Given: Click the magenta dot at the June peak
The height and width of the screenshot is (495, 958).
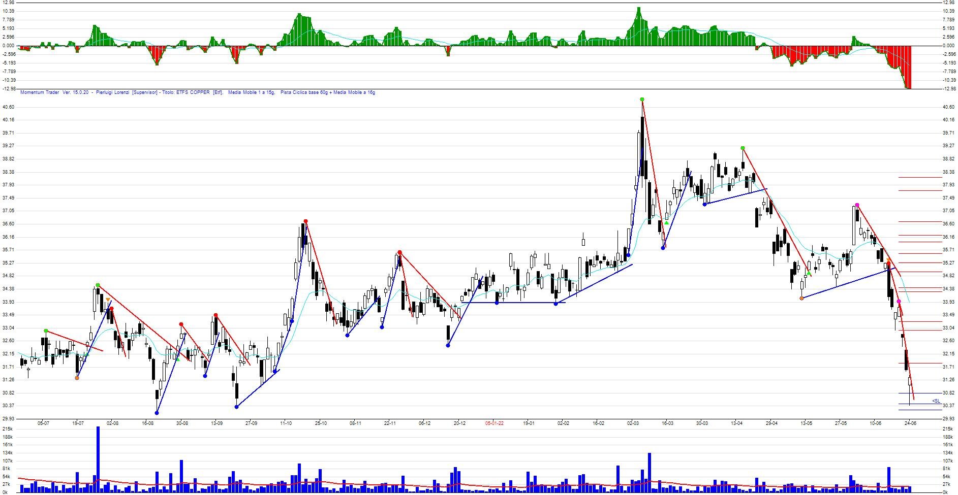Looking at the screenshot, I should (x=857, y=205).
